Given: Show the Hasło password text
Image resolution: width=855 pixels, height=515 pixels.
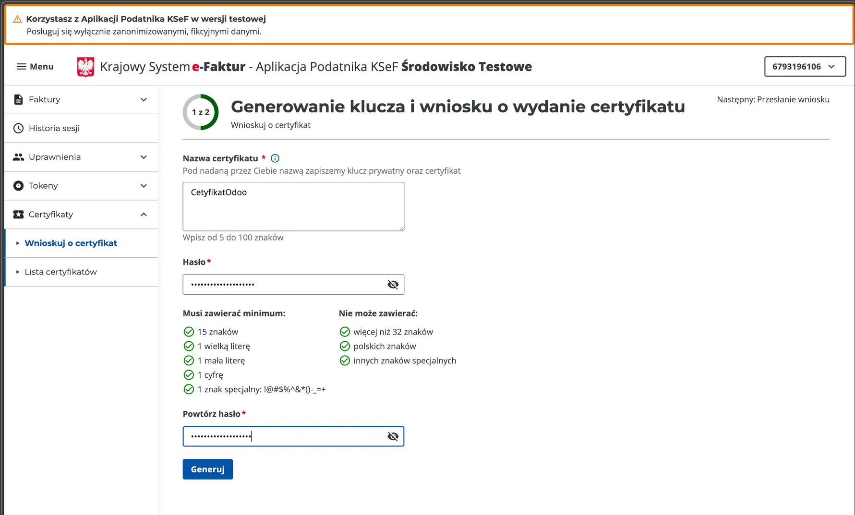Looking at the screenshot, I should 393,284.
